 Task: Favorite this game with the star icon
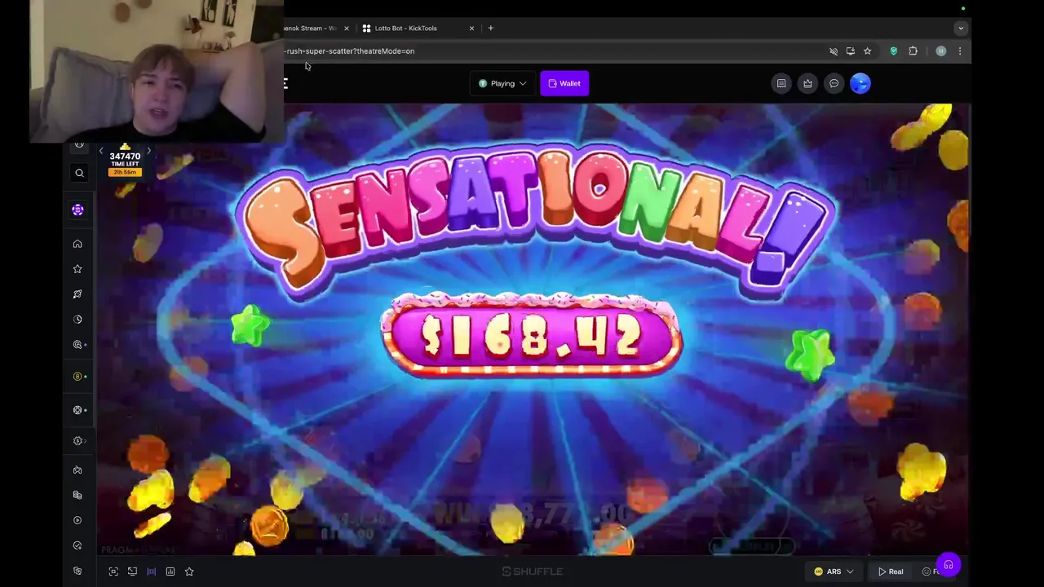click(189, 572)
